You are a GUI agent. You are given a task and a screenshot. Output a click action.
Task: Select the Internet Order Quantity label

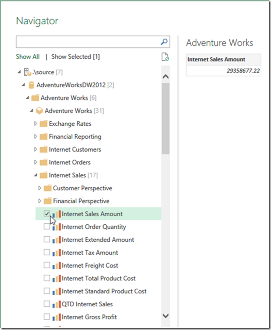click(94, 227)
